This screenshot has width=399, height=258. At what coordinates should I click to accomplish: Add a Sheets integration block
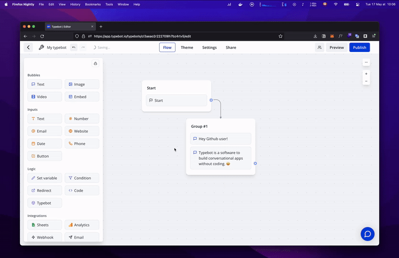point(44,225)
